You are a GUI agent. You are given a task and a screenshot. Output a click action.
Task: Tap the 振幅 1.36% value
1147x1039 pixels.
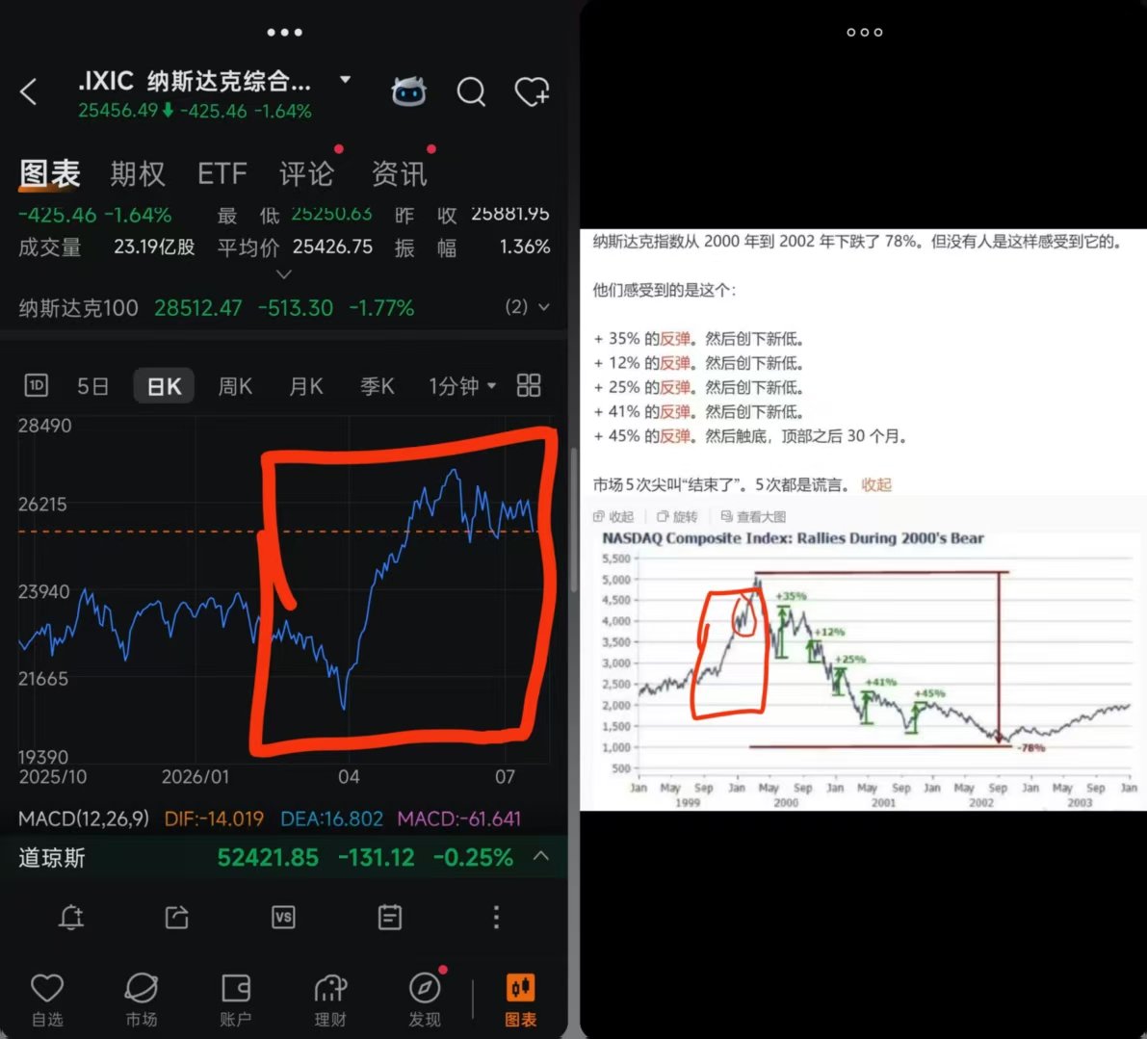[x=525, y=247]
